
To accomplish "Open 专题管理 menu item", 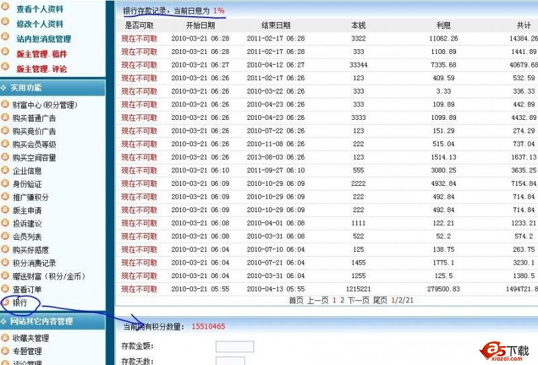I will coord(27,352).
